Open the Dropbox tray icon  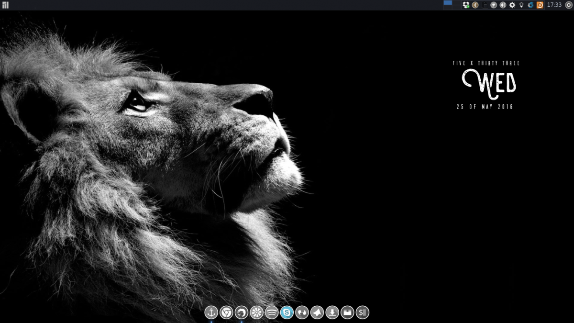click(x=466, y=5)
